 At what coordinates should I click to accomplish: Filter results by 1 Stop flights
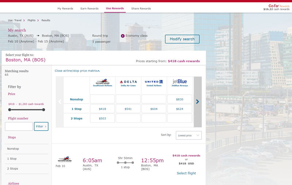(12, 159)
